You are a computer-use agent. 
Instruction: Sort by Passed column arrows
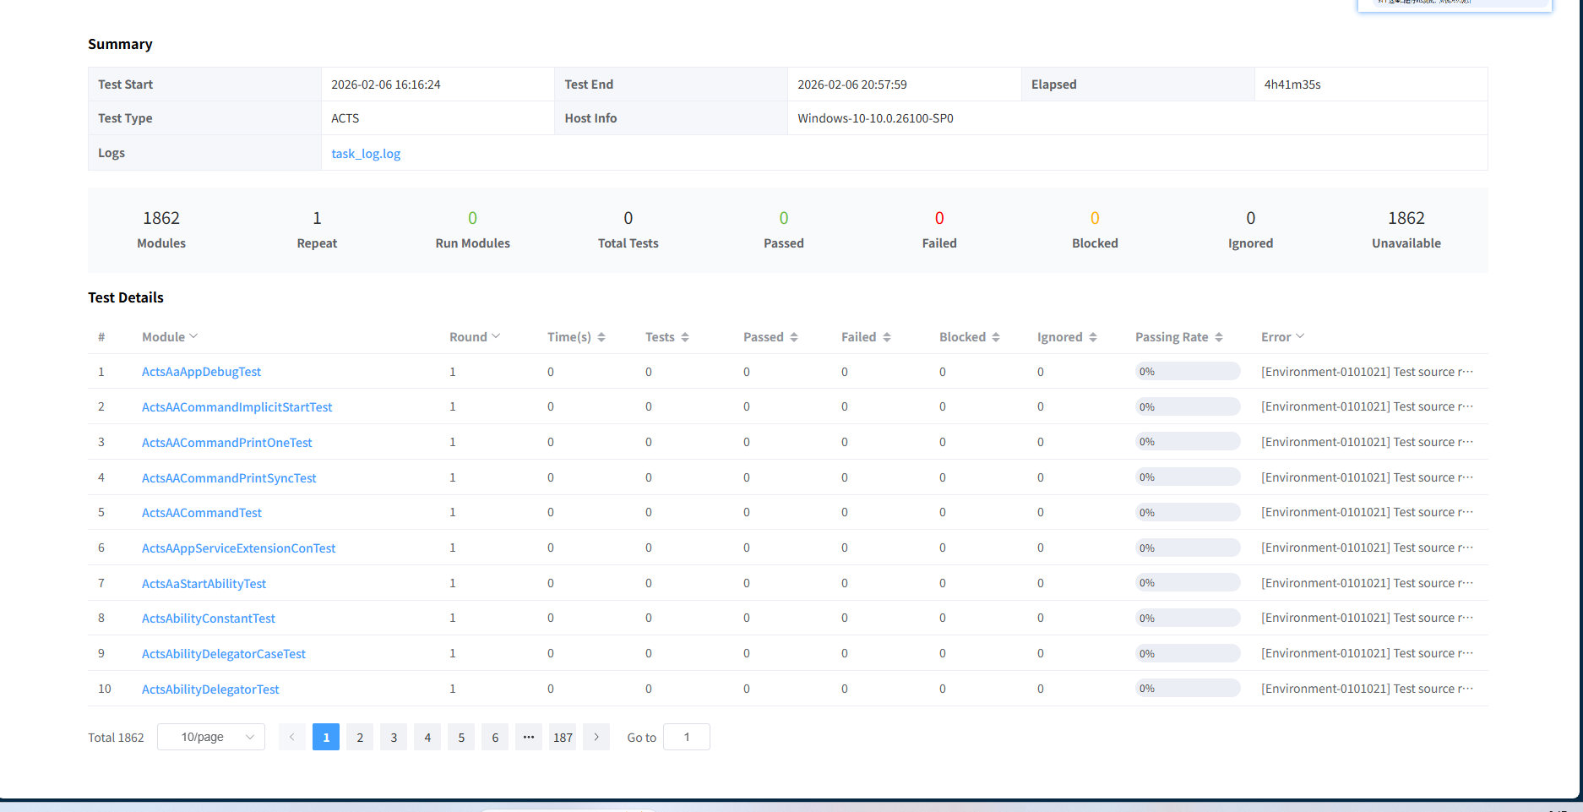click(x=794, y=337)
